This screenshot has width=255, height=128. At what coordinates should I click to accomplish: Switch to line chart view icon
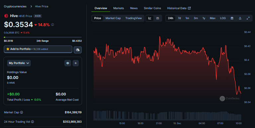(x=150, y=18)
